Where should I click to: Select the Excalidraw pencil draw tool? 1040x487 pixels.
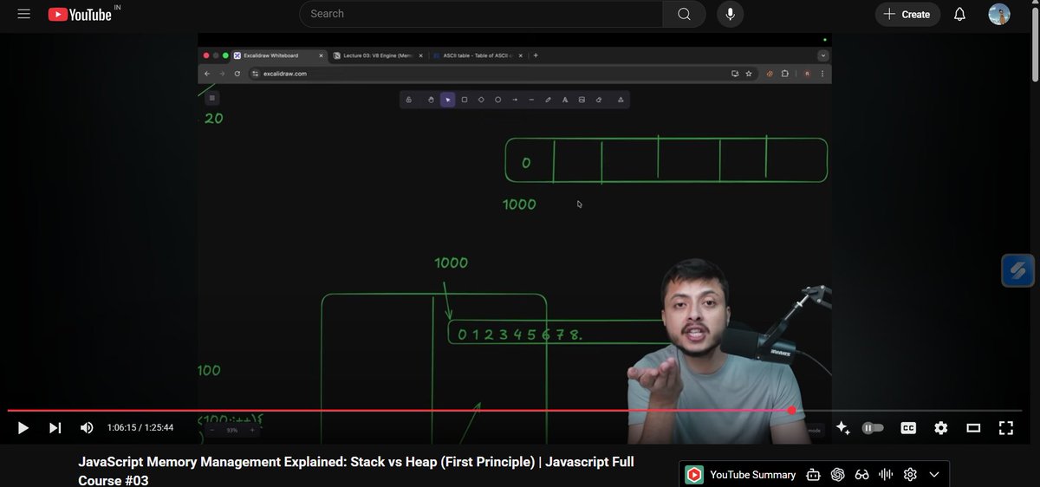(548, 100)
